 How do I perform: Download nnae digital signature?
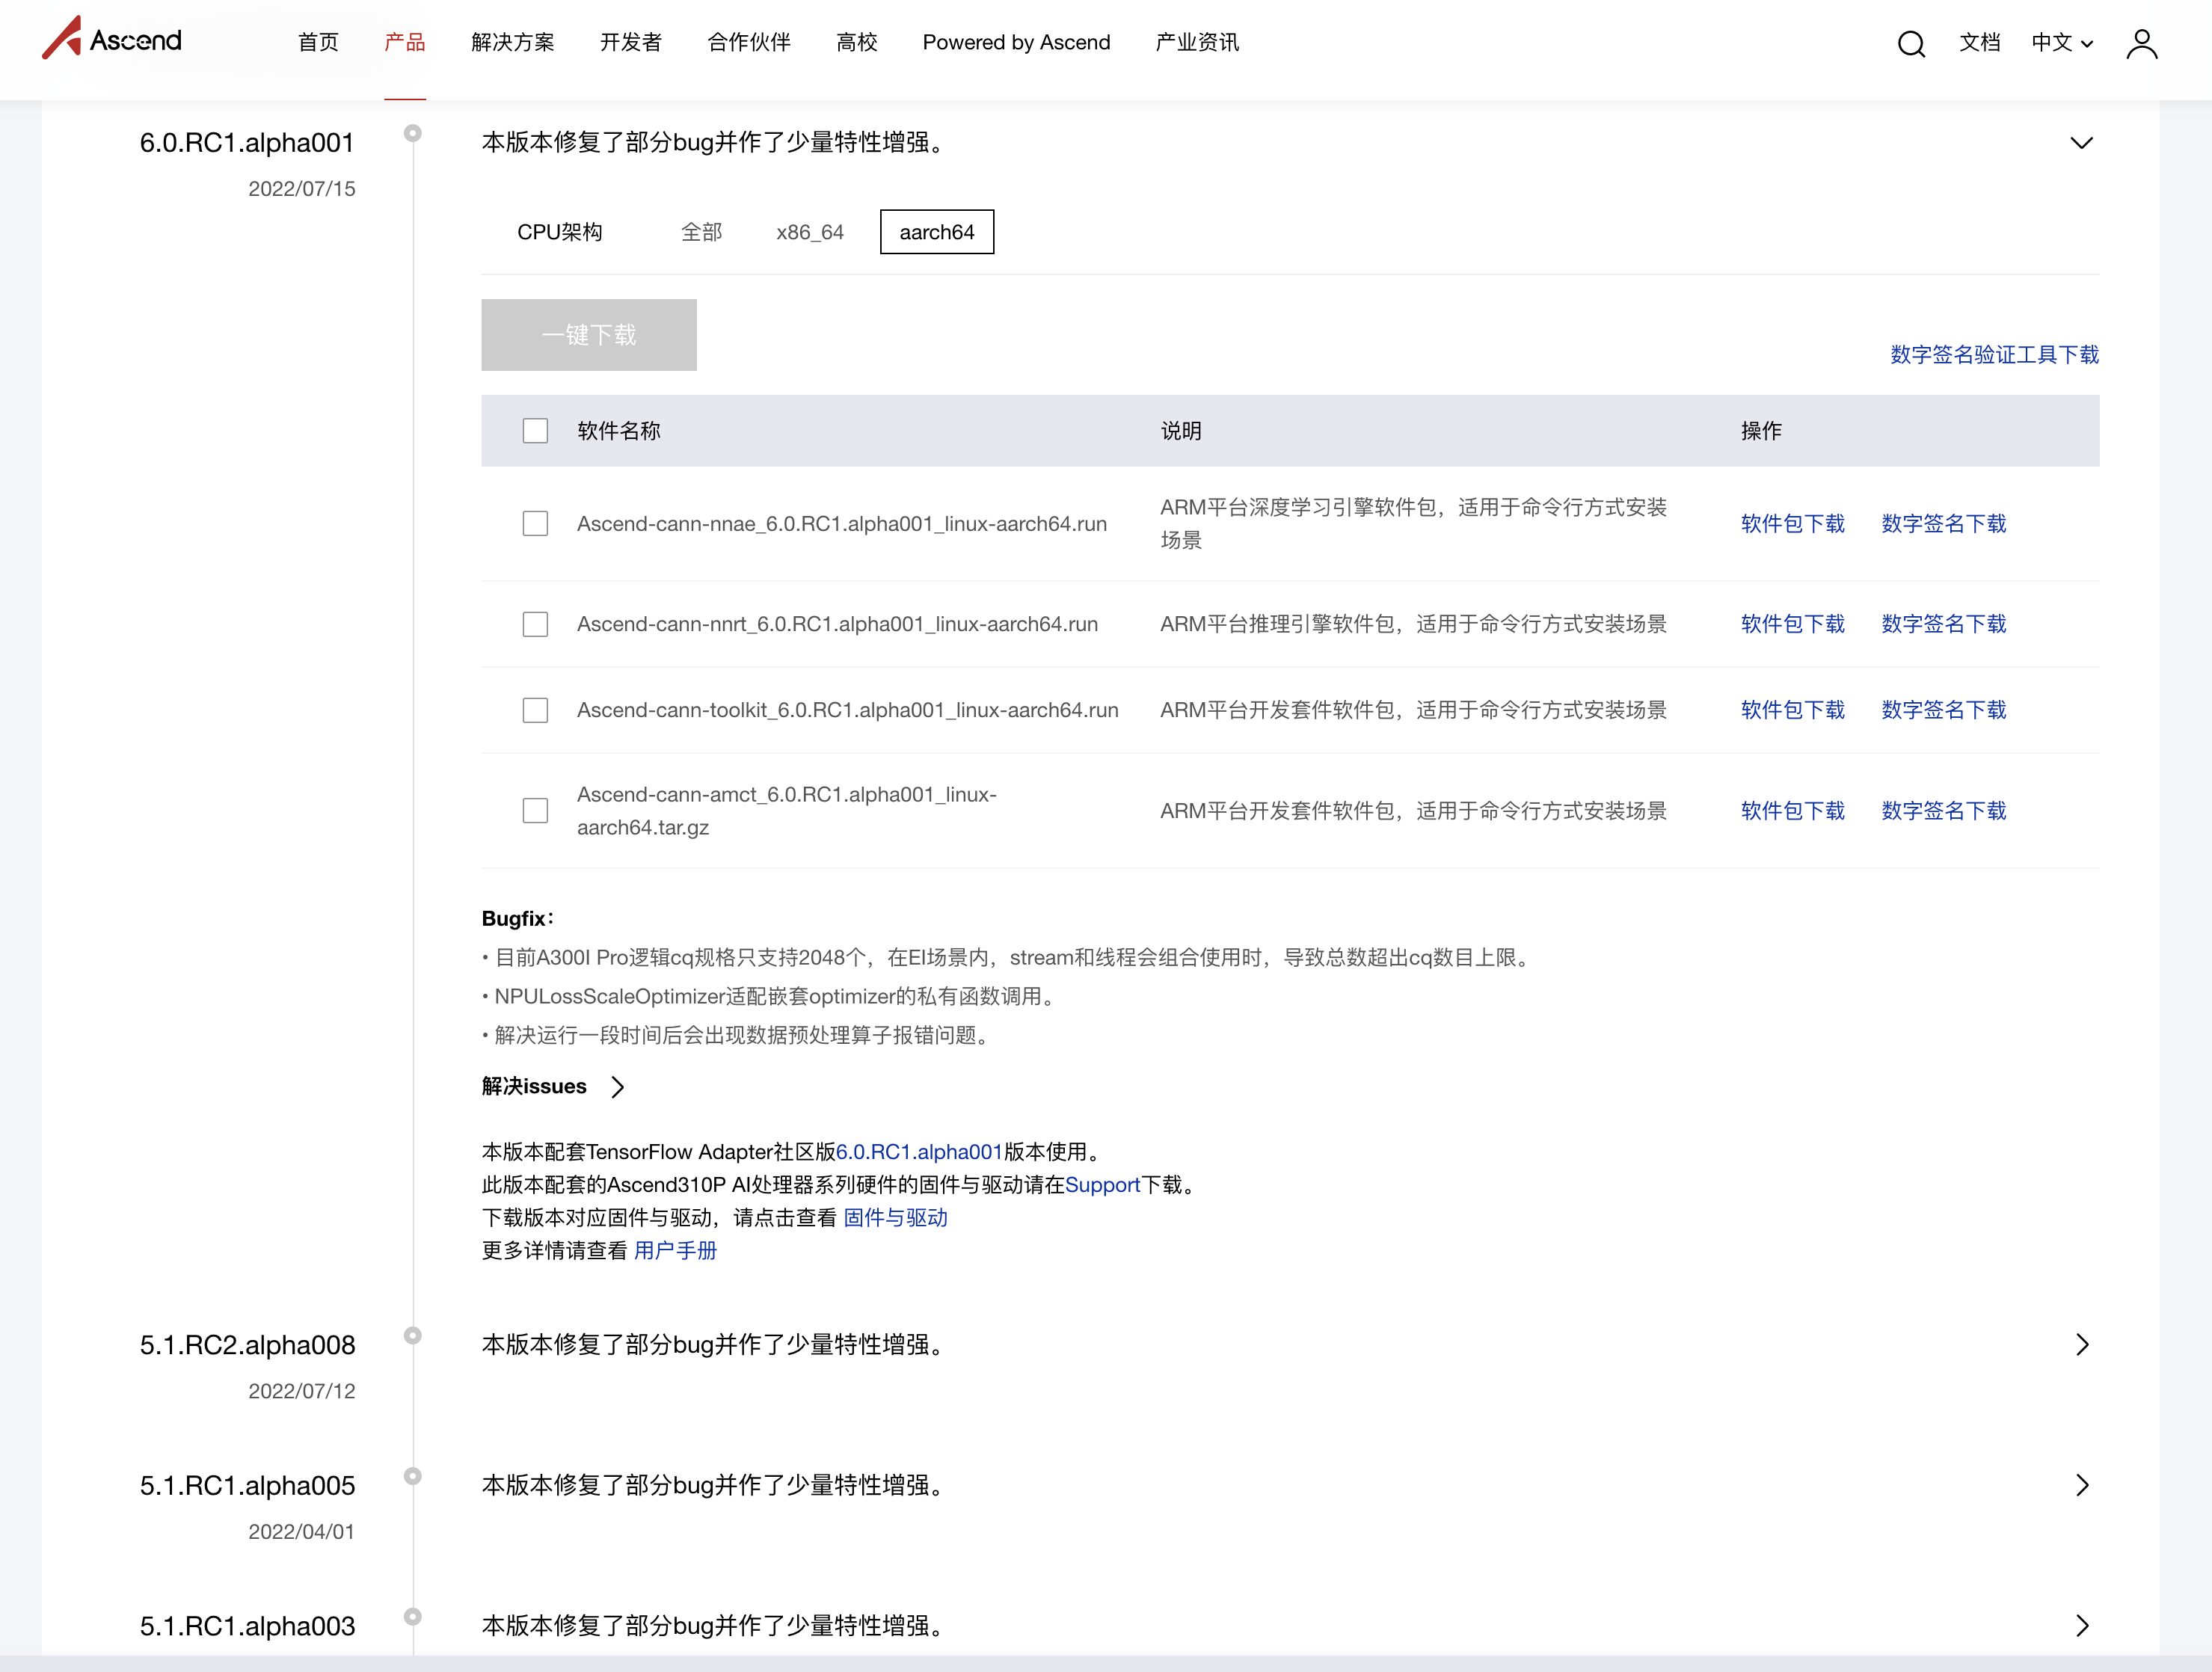[1944, 524]
